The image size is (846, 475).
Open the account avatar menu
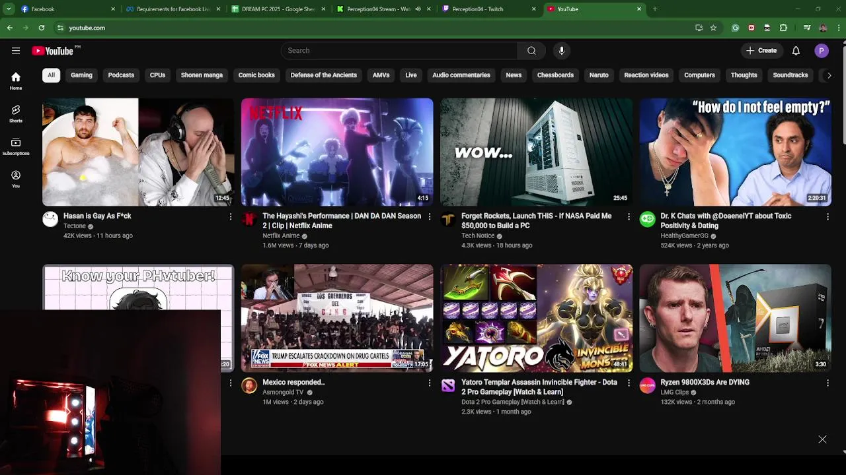point(822,51)
